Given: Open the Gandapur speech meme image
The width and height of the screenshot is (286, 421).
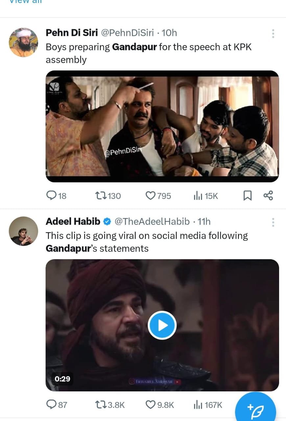Looking at the screenshot, I should point(162,126).
